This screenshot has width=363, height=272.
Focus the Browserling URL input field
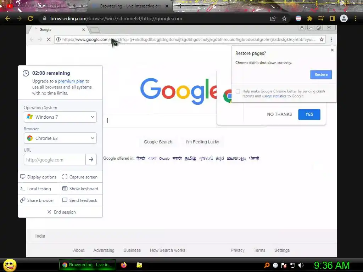click(55, 160)
